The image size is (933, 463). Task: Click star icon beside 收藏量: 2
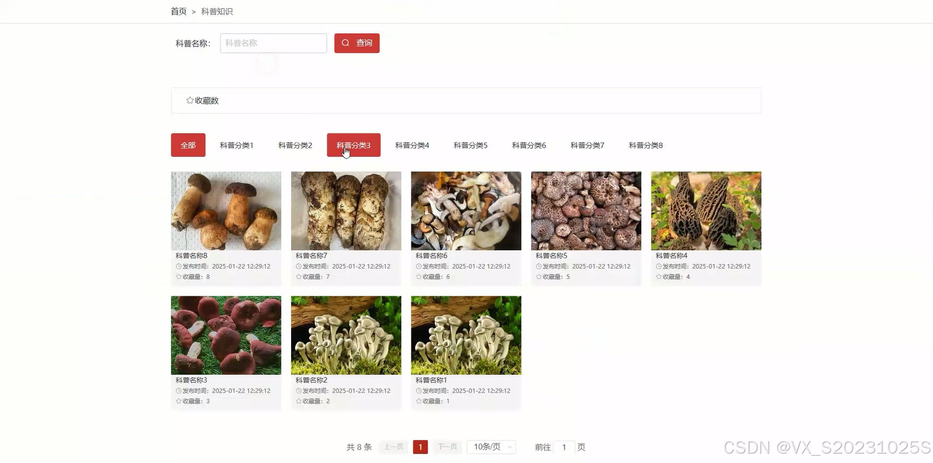click(299, 401)
